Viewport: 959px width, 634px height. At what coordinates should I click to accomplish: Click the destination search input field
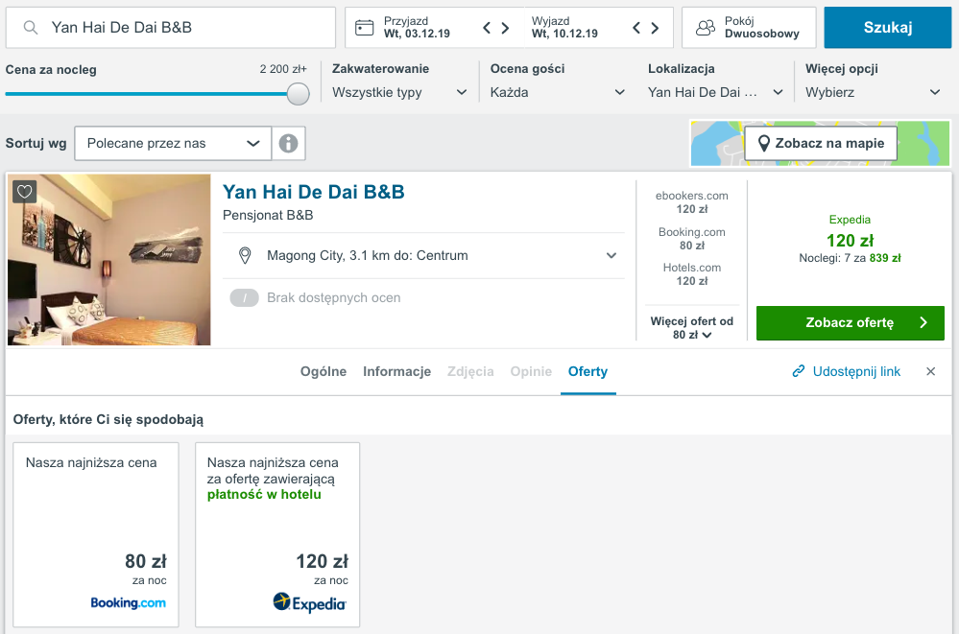point(171,28)
